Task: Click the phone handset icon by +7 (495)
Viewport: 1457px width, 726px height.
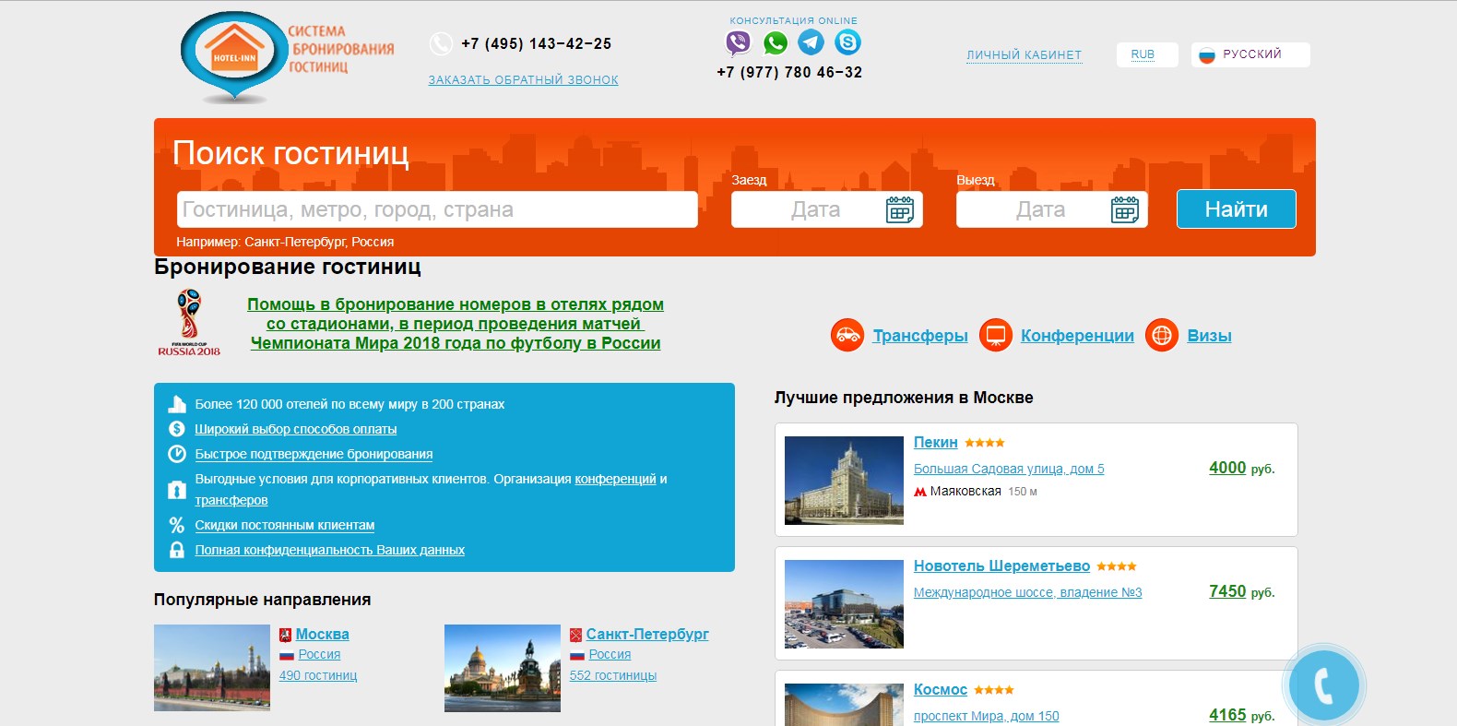Action: (441, 43)
